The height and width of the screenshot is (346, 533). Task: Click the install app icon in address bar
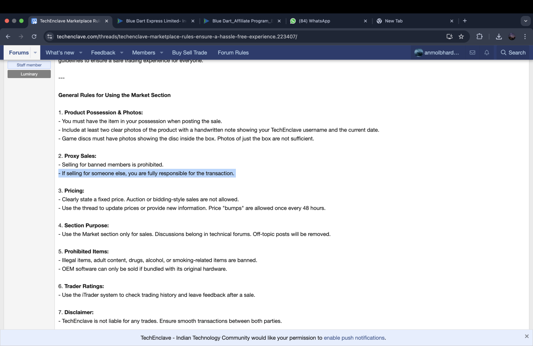tap(449, 37)
